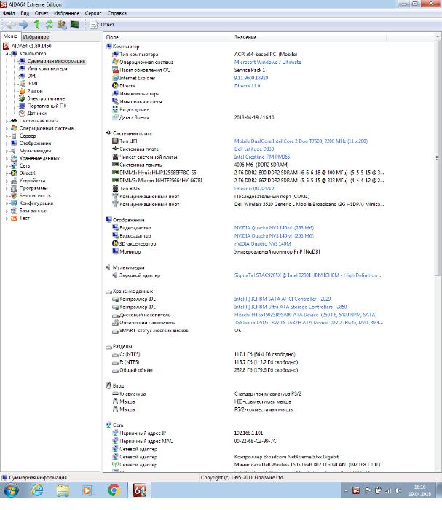
Task: Click the green monitor toolbar icon
Action: pos(75,24)
